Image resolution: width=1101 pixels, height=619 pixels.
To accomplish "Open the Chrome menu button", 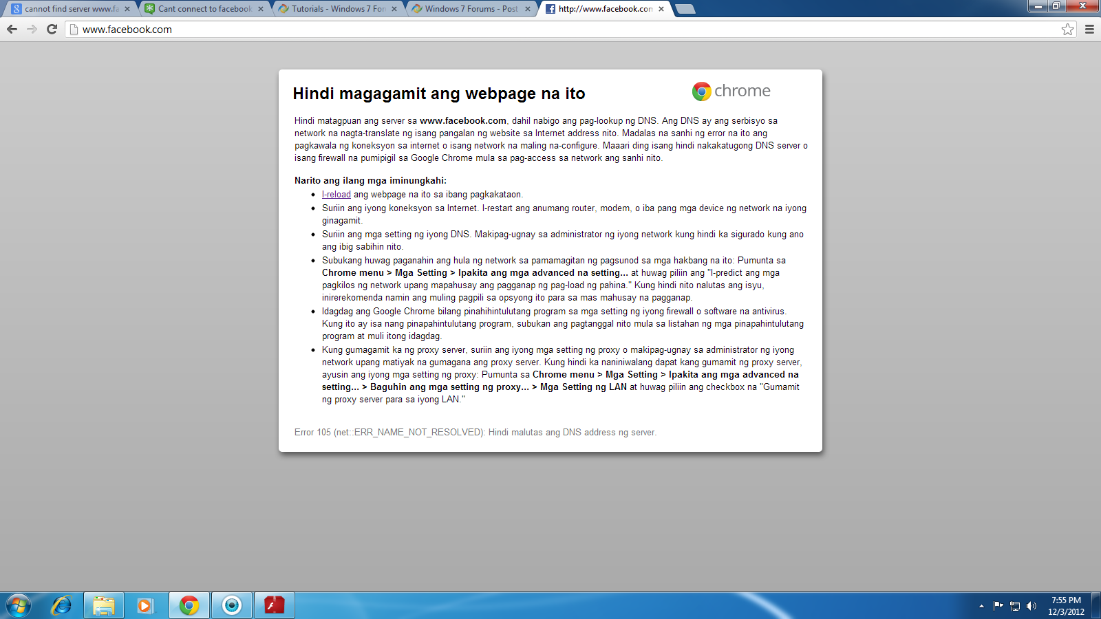I will pos(1089,29).
